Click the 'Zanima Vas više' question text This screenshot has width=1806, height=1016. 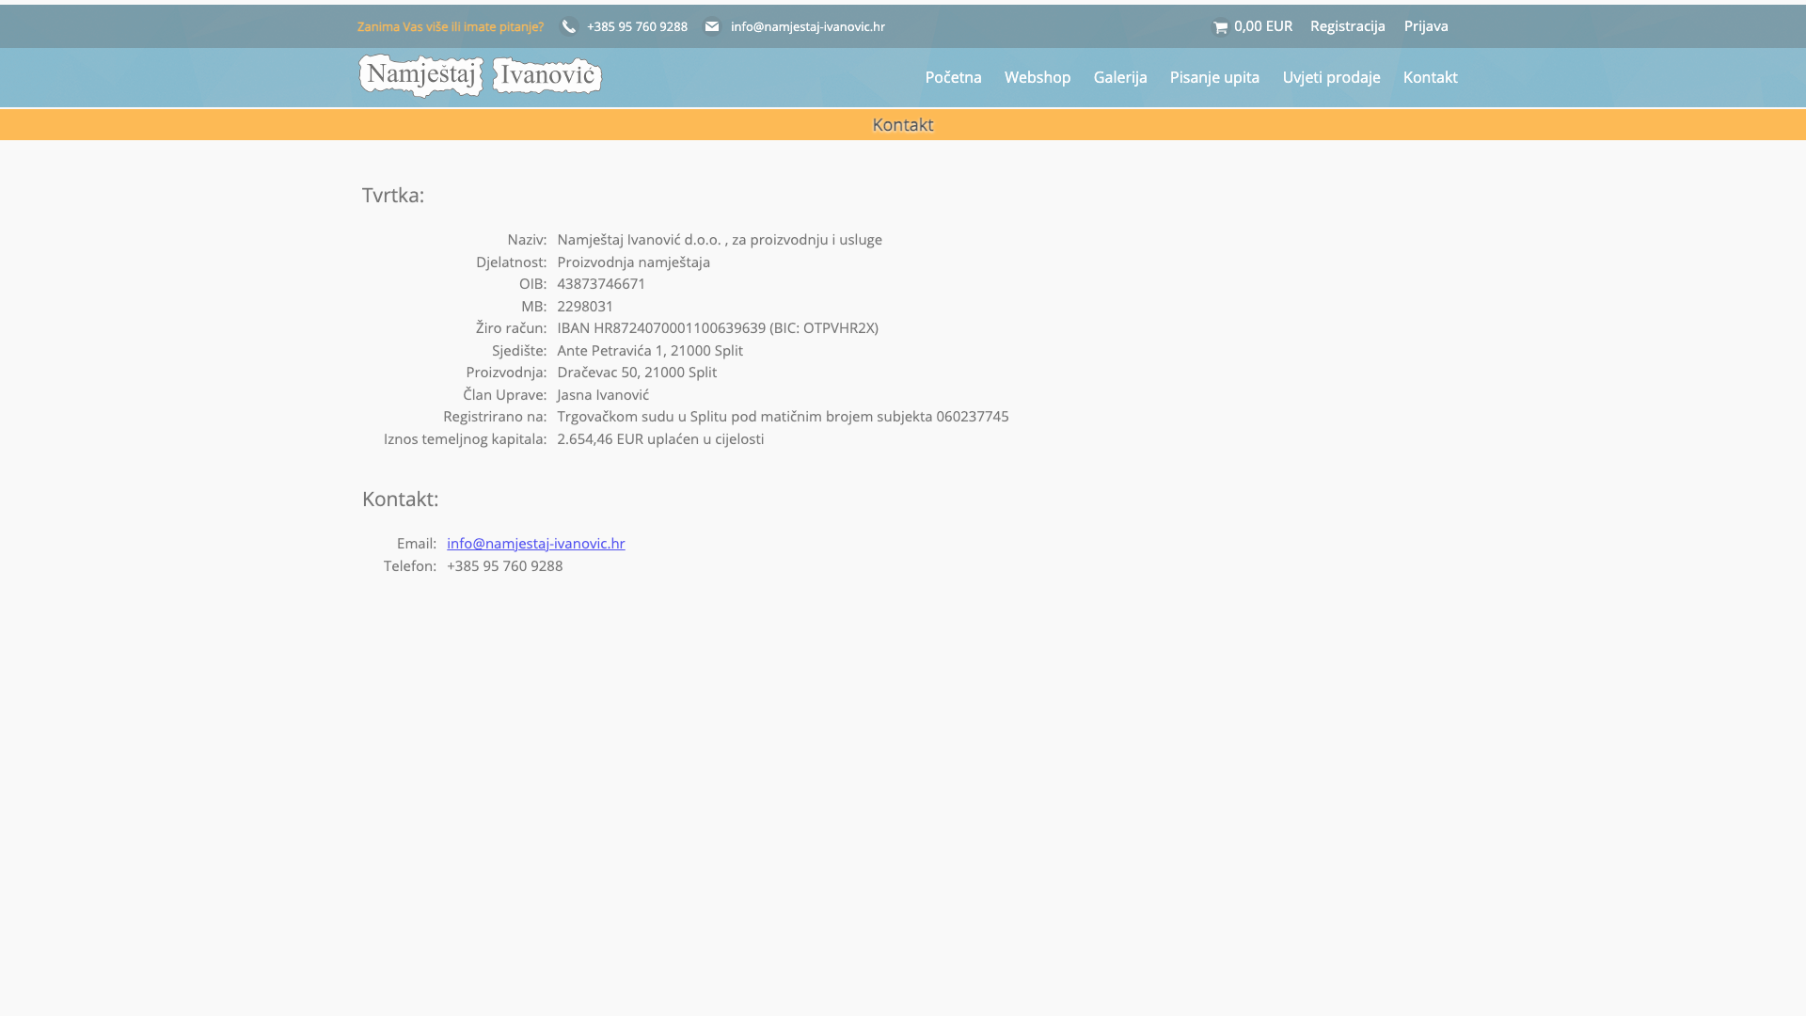pos(450,27)
